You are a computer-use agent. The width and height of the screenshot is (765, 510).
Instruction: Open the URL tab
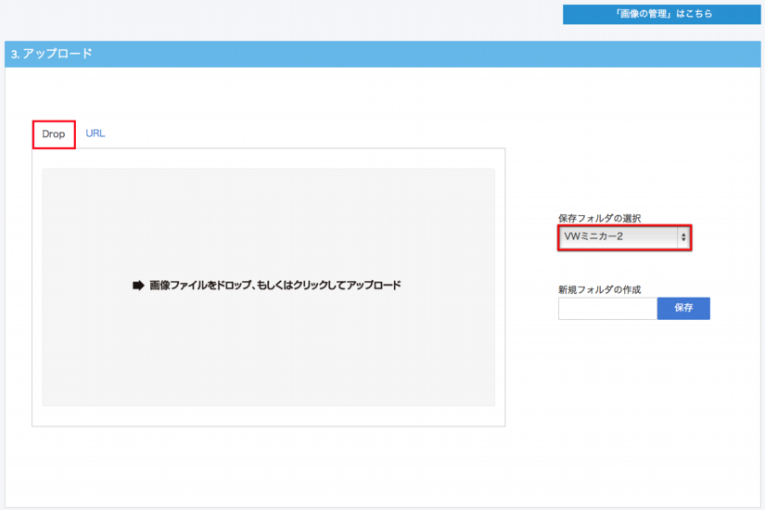click(96, 134)
